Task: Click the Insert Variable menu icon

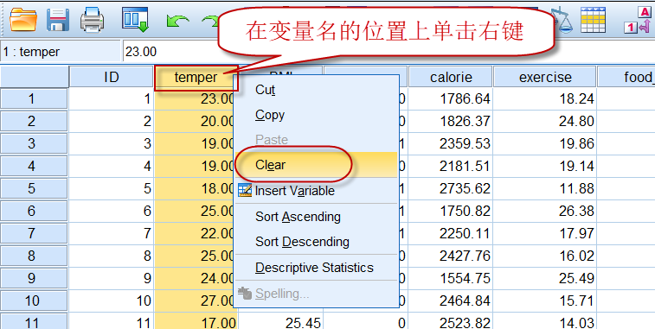Action: 245,191
